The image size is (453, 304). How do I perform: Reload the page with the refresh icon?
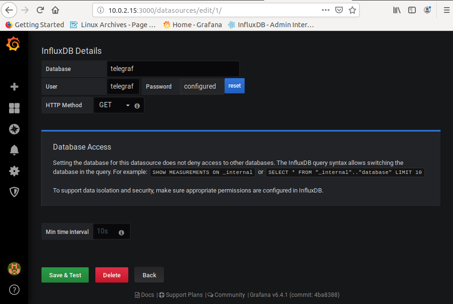40,10
